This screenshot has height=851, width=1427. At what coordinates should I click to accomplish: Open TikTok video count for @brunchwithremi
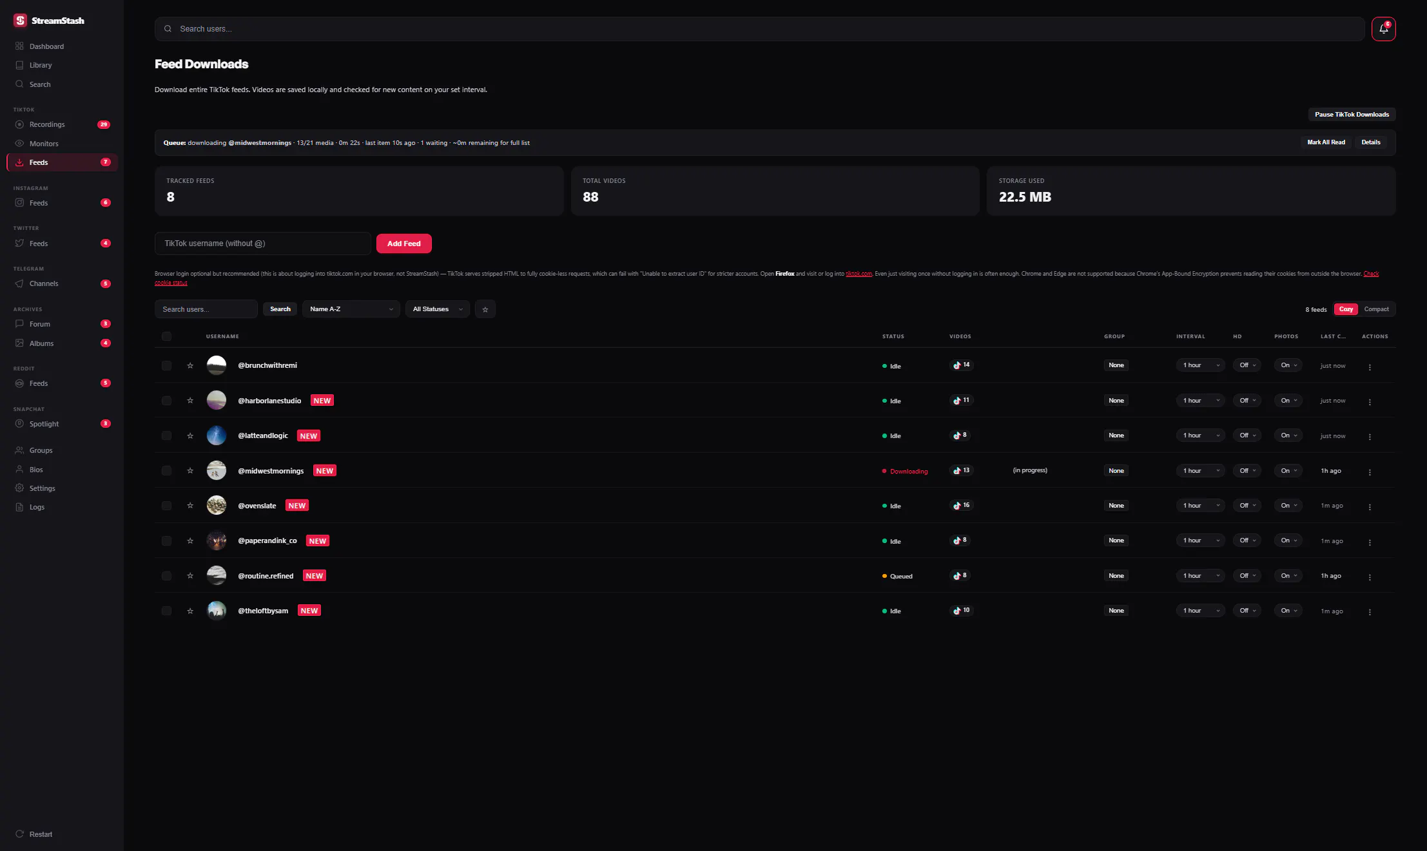click(961, 365)
